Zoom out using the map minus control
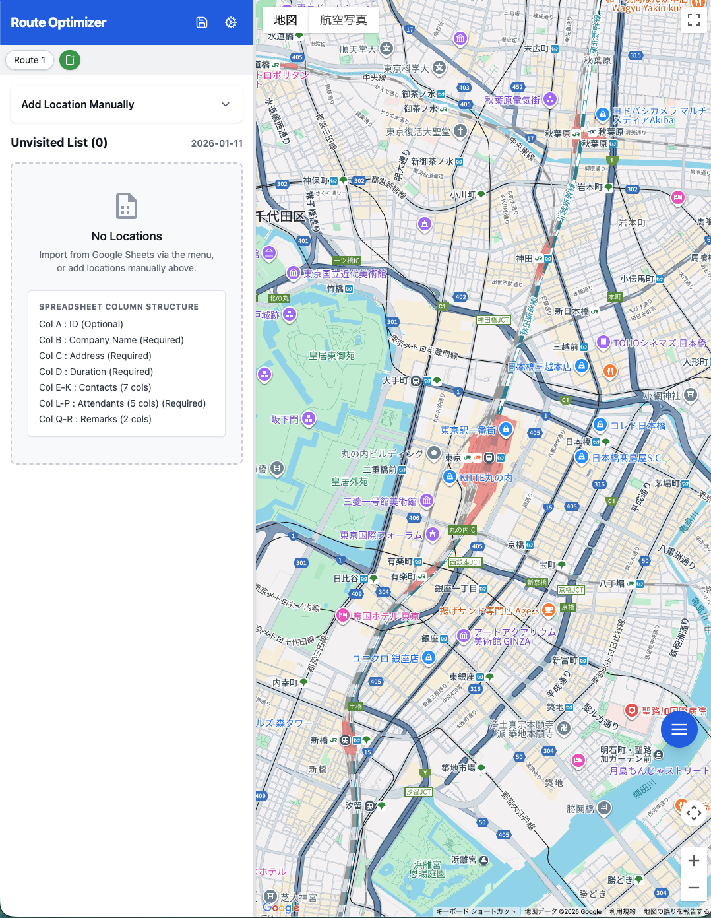The width and height of the screenshot is (711, 918). click(x=693, y=888)
